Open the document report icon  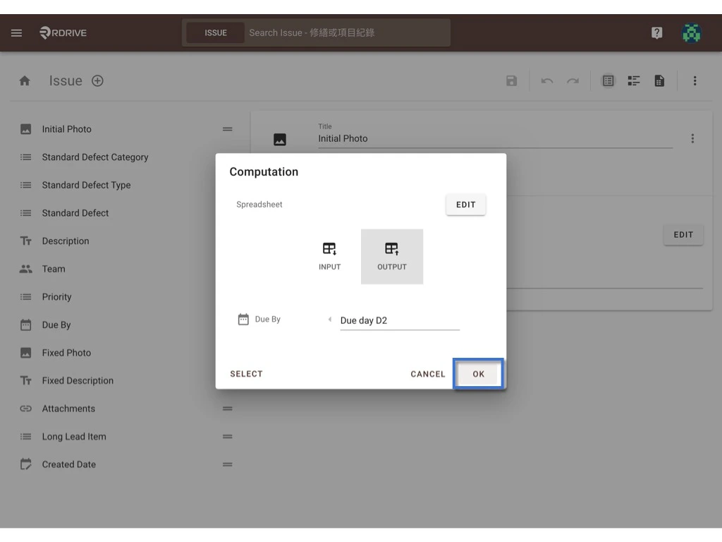pyautogui.click(x=659, y=81)
